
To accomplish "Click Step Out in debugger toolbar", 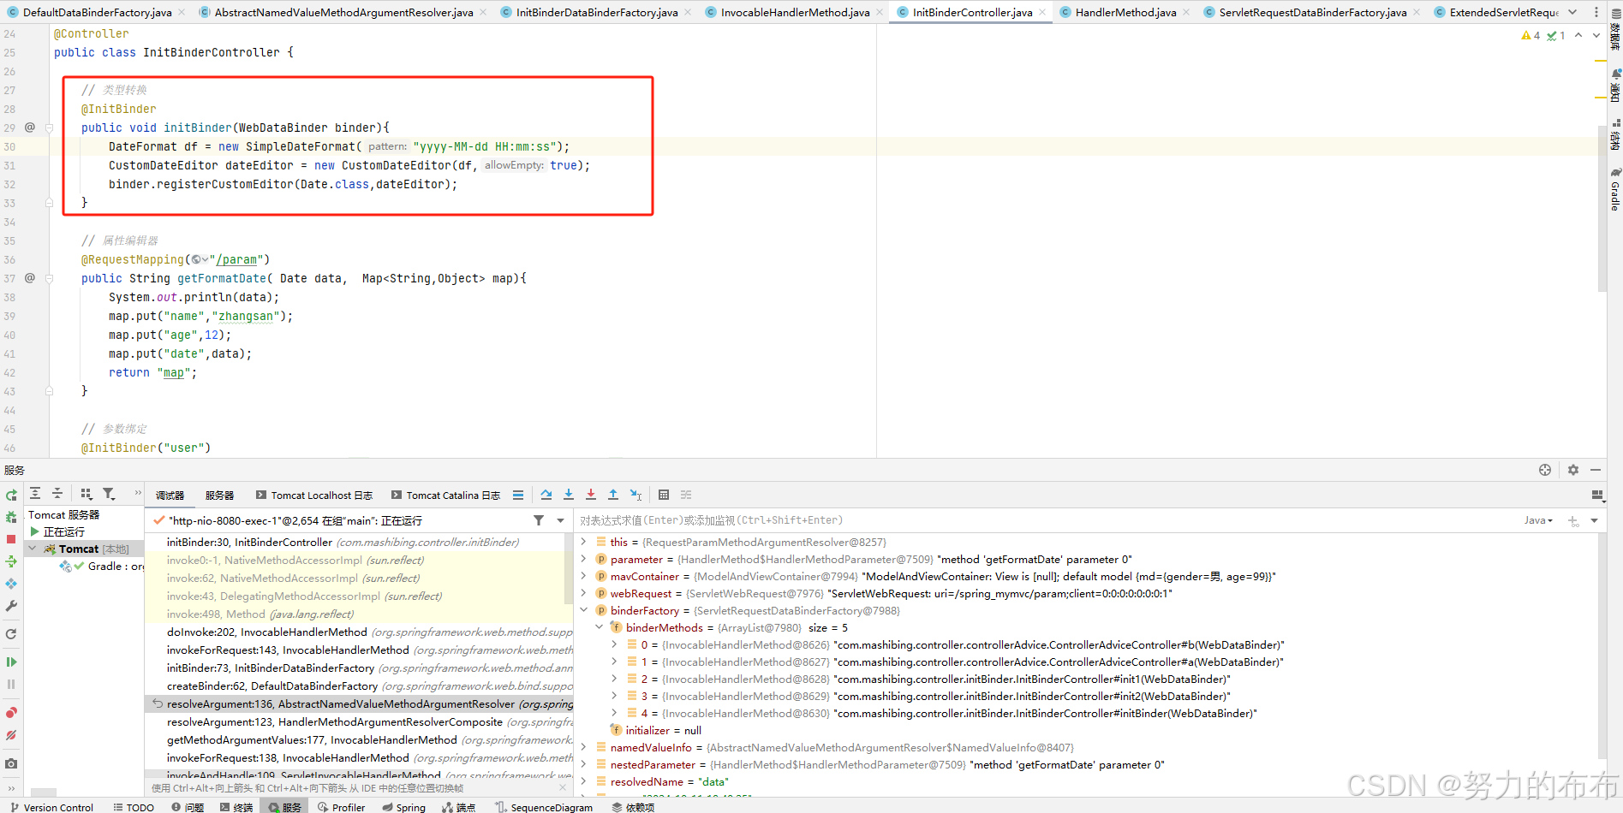I will tap(613, 495).
